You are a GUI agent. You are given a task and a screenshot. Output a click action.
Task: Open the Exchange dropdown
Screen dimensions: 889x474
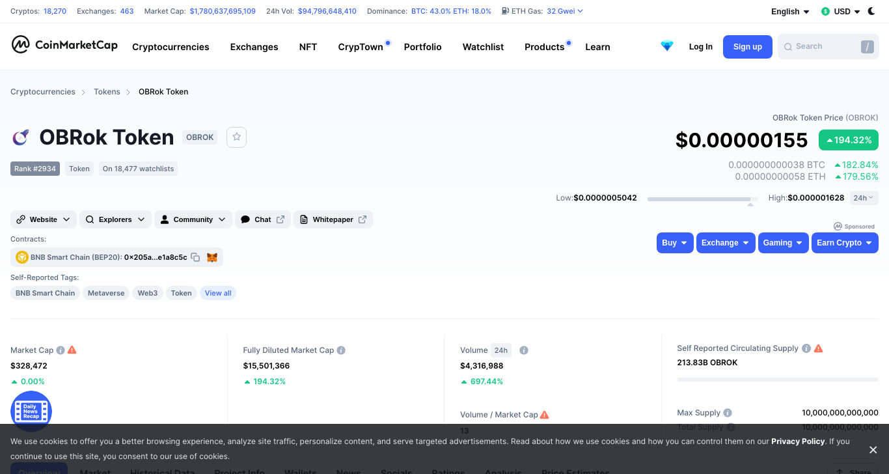pos(726,243)
